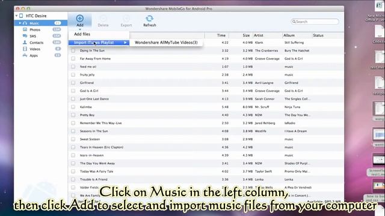Viewport: 385px width, 216px height.
Task: Click album I Have A Dream
Action: point(295,131)
